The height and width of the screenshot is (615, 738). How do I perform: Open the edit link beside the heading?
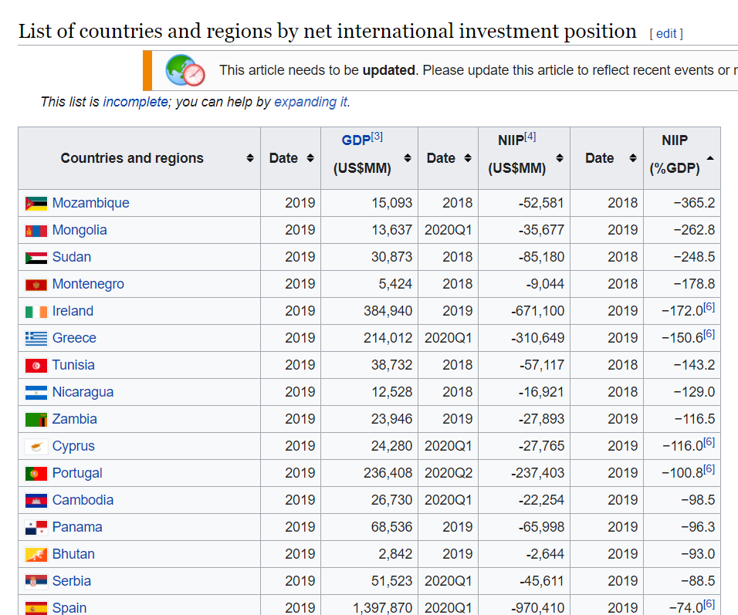pyautogui.click(x=666, y=33)
